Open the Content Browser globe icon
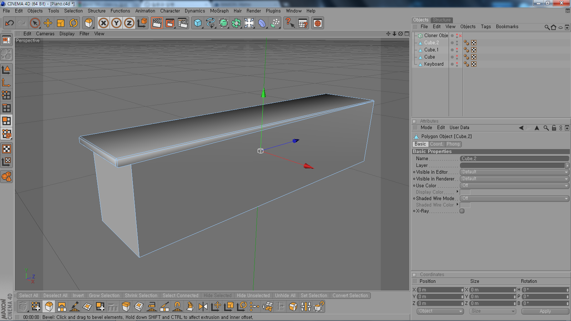Screen dimensions: 571x321 tap(318, 23)
